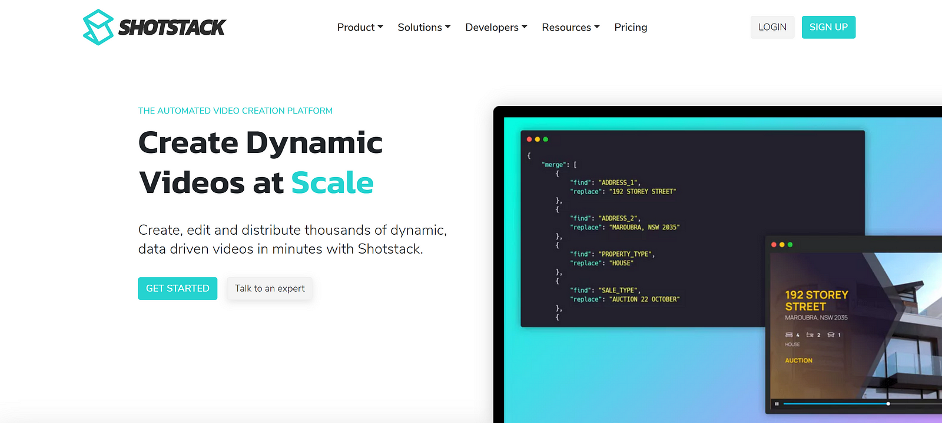942x423 pixels.
Task: Click "replace": "MAROUBRA, NSW 2035" code line
Action: pyautogui.click(x=625, y=227)
